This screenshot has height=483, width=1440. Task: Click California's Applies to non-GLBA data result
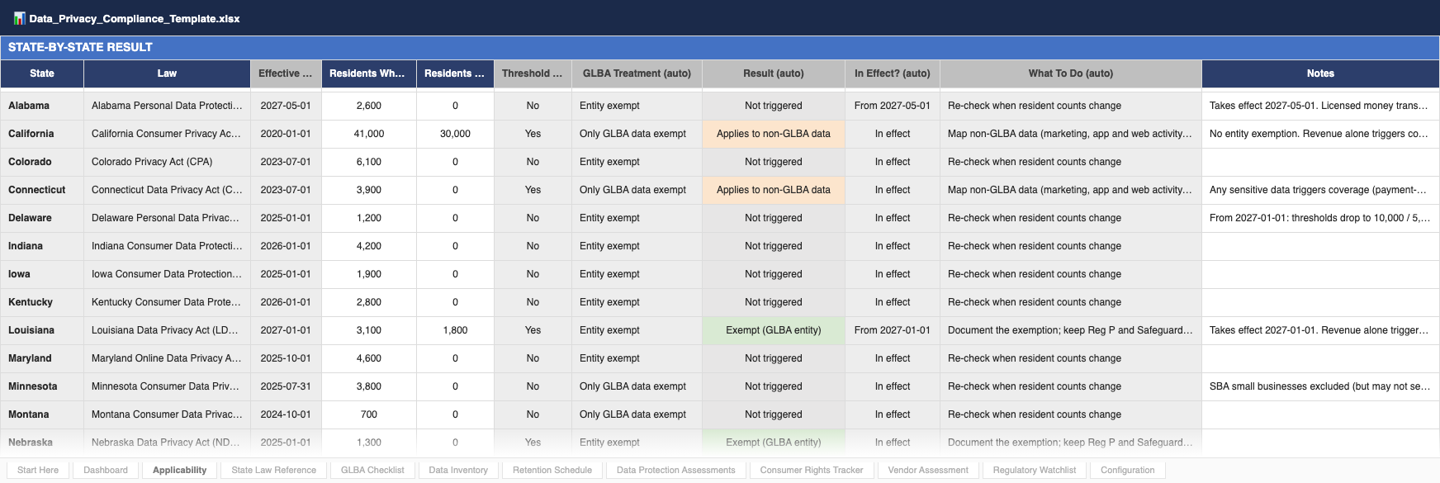point(774,134)
